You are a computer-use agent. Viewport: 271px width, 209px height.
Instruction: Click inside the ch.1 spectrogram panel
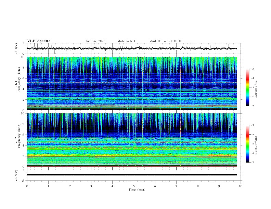[132, 83]
